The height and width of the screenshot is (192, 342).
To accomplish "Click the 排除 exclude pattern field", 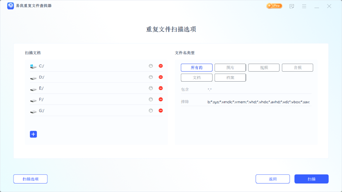I will coord(259,102).
